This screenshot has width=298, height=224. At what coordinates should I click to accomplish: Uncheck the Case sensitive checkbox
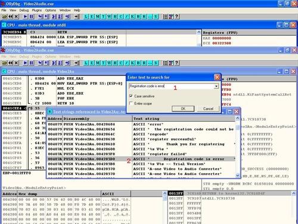click(x=131, y=96)
